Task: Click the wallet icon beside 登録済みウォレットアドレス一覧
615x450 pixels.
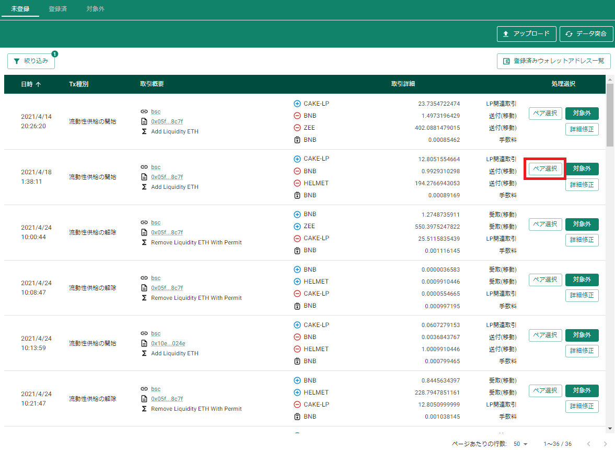Action: pos(506,61)
